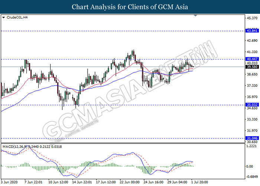Viewport: 260px width, 186px height.
Task: Click the chart shift triangle marker
Action: 195,16
